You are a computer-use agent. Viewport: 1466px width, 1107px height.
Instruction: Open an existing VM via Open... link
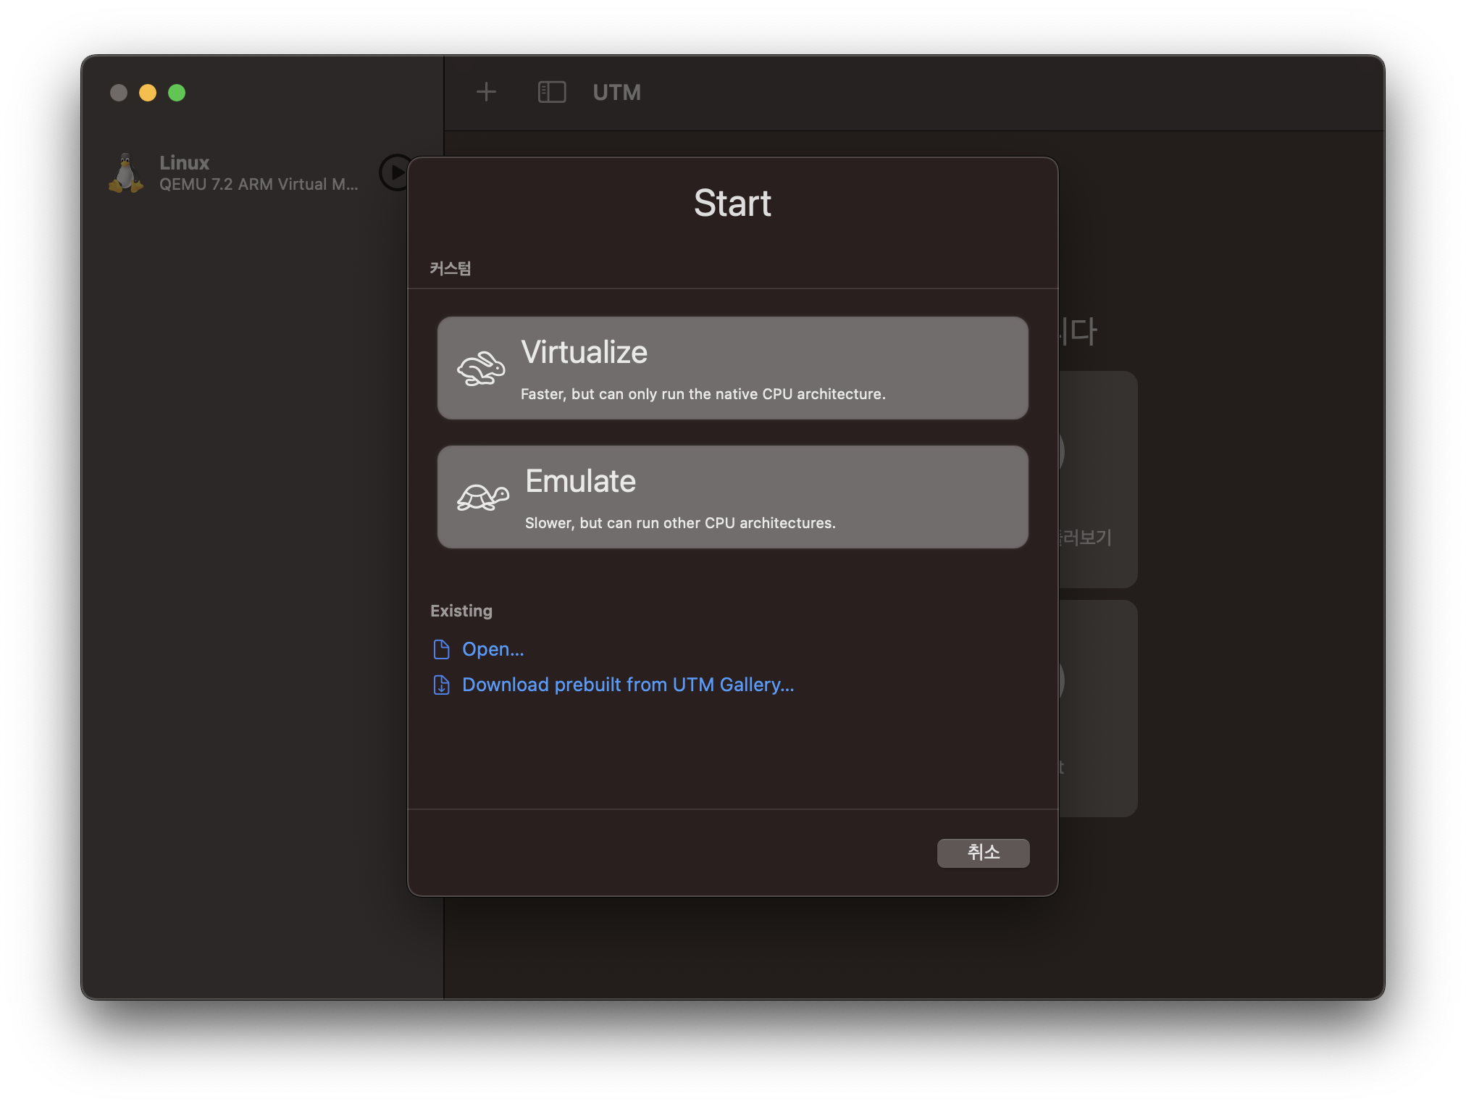click(x=493, y=649)
